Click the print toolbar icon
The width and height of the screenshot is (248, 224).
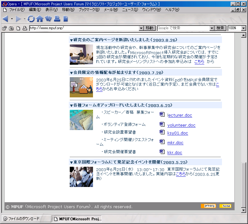click(x=57, y=19)
